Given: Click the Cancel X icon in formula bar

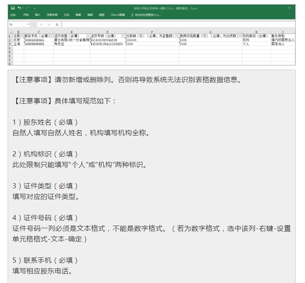Looking at the screenshot, I should (x=41, y=25).
